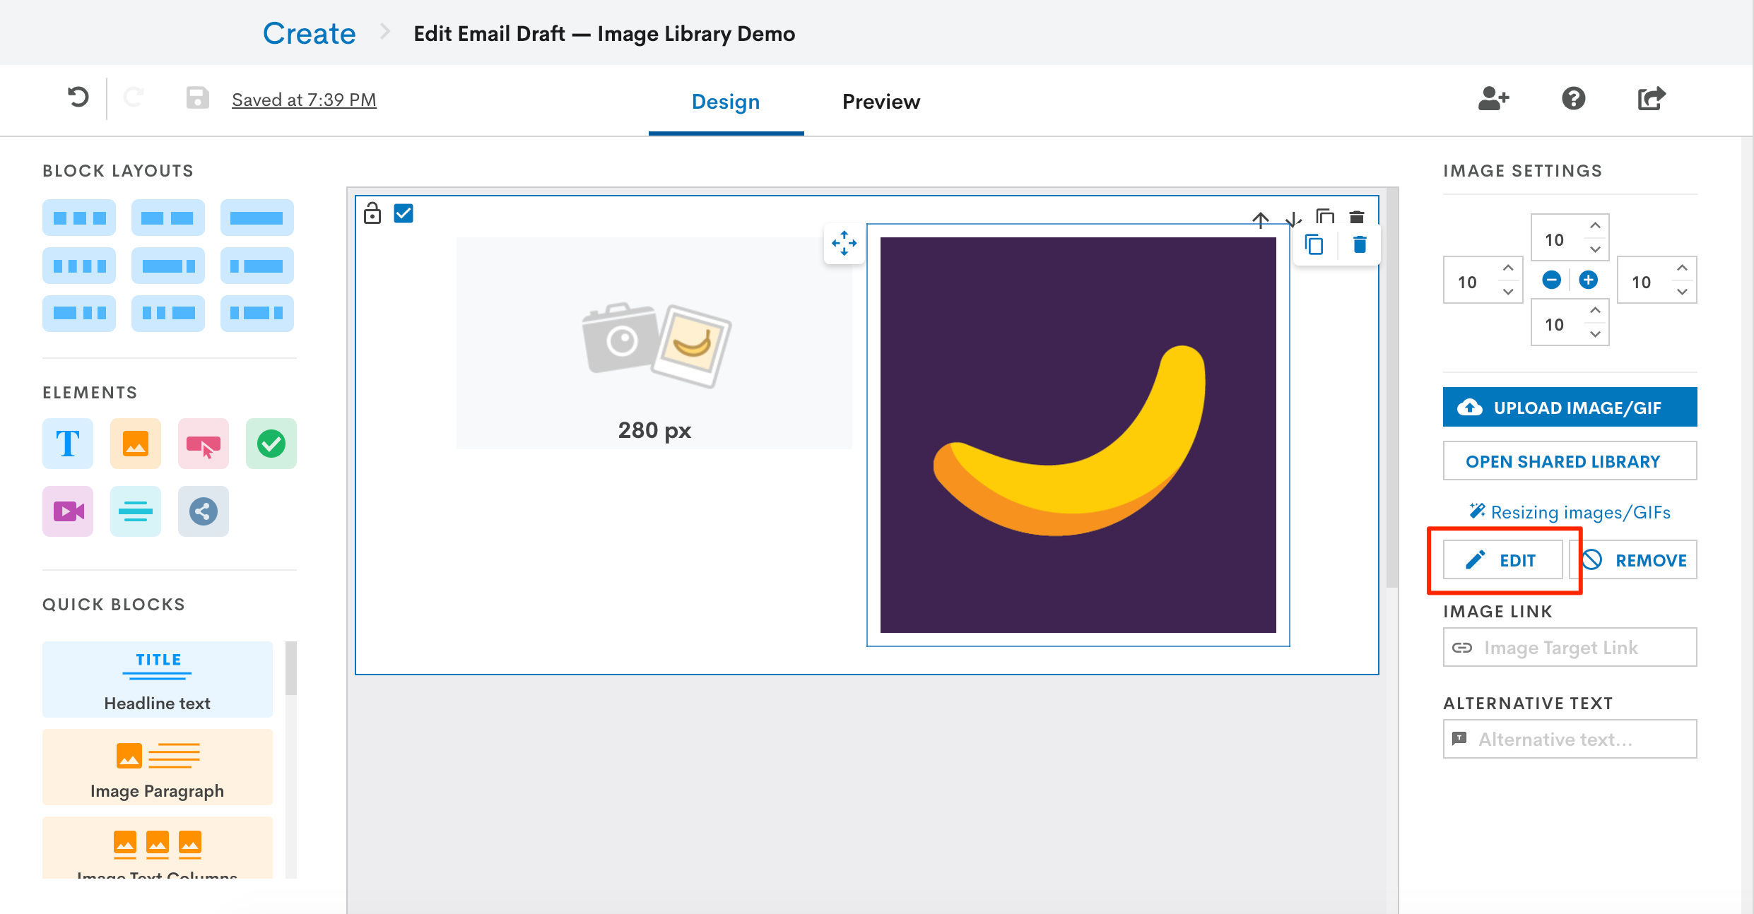
Task: Increase the left padding value
Action: tap(1508, 268)
